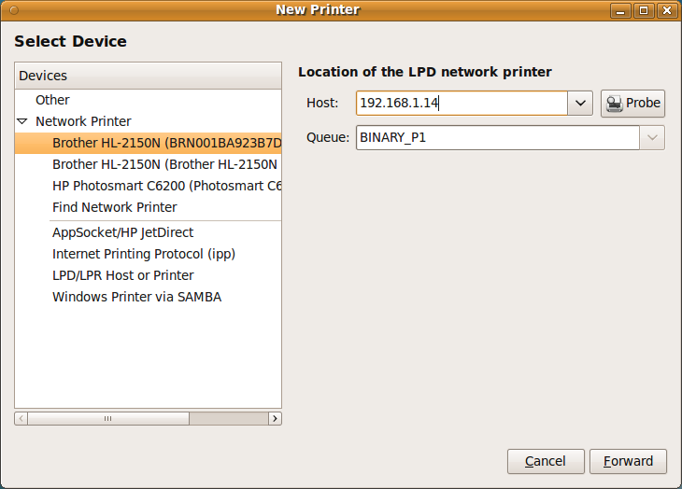682x489 pixels.
Task: Select the Other device entry
Action: [x=52, y=100]
